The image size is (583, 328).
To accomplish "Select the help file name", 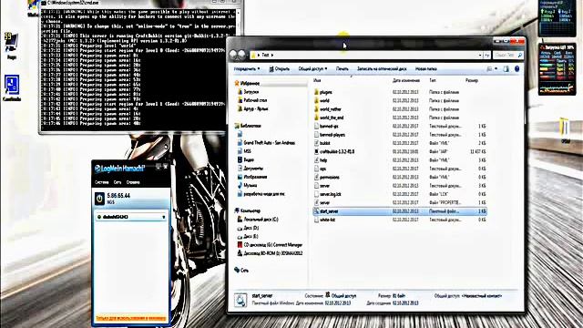I will (x=323, y=160).
